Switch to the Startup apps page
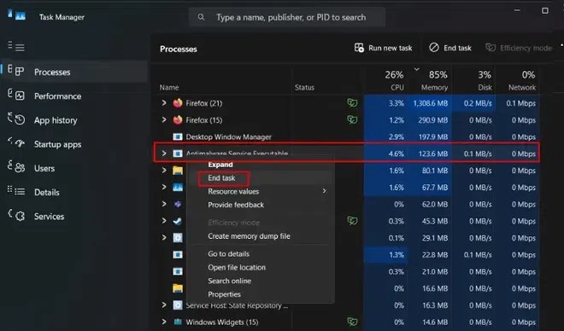 [57, 144]
